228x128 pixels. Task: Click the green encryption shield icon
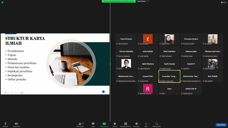click(2, 2)
